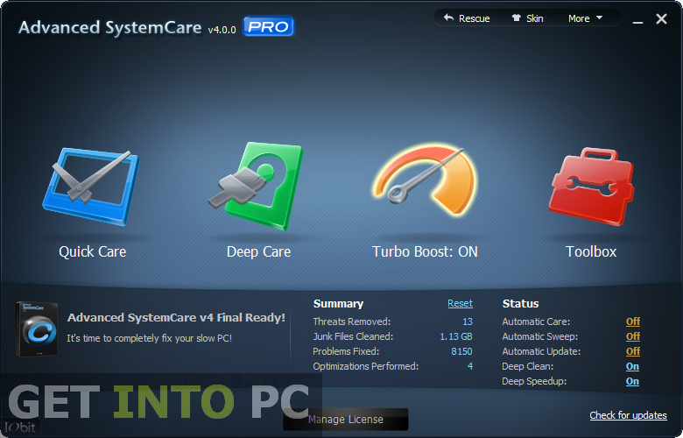
Task: Open Quick Care via the blue monitor icon
Action: (90, 187)
